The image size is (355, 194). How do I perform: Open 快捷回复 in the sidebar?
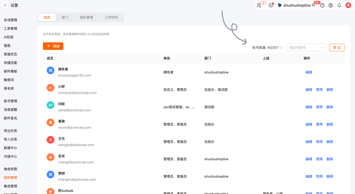click(11, 63)
